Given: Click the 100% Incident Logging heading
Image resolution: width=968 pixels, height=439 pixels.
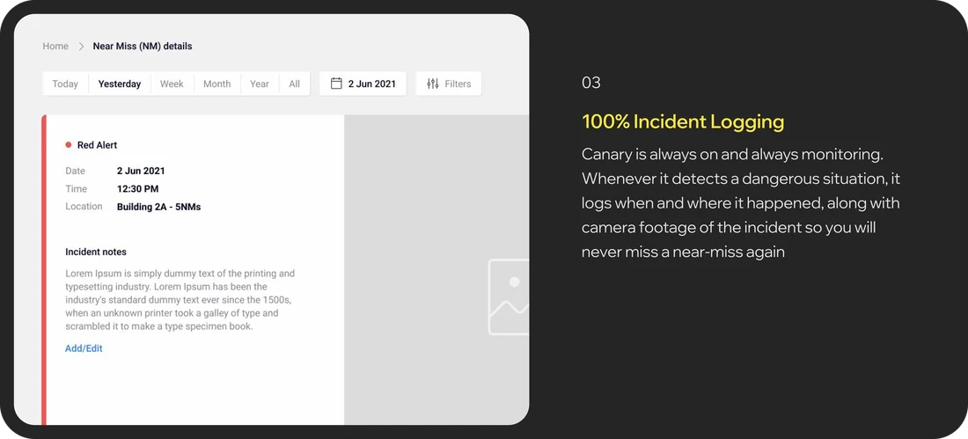Looking at the screenshot, I should point(683,121).
